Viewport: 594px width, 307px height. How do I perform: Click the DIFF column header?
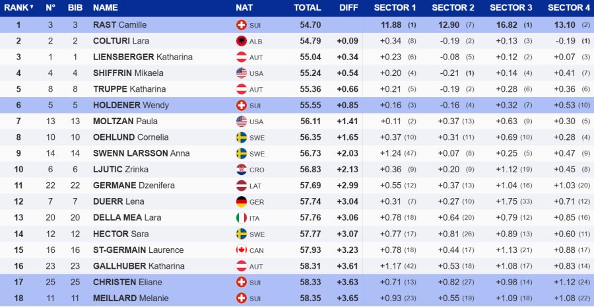click(348, 8)
